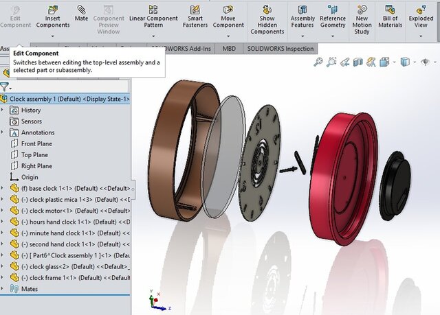Open View Orientation dropdown arrow
Image resolution: width=440 pixels, height=315 pixels.
click(x=394, y=62)
